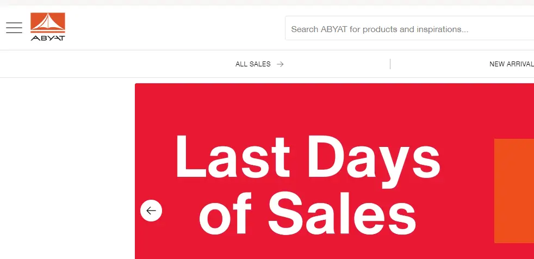Click the three-line menu icon beside logo
This screenshot has height=259, width=534.
tap(14, 28)
